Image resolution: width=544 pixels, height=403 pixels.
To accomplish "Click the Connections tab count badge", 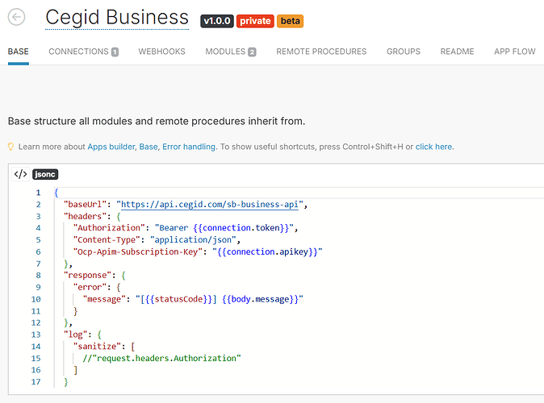I will (115, 52).
